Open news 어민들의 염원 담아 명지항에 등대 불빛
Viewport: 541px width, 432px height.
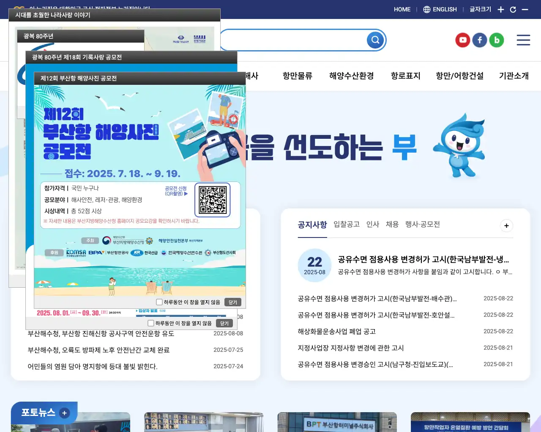[93, 367]
